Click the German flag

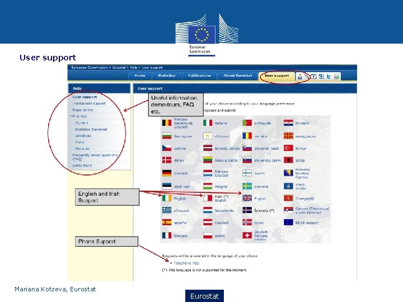(167, 173)
